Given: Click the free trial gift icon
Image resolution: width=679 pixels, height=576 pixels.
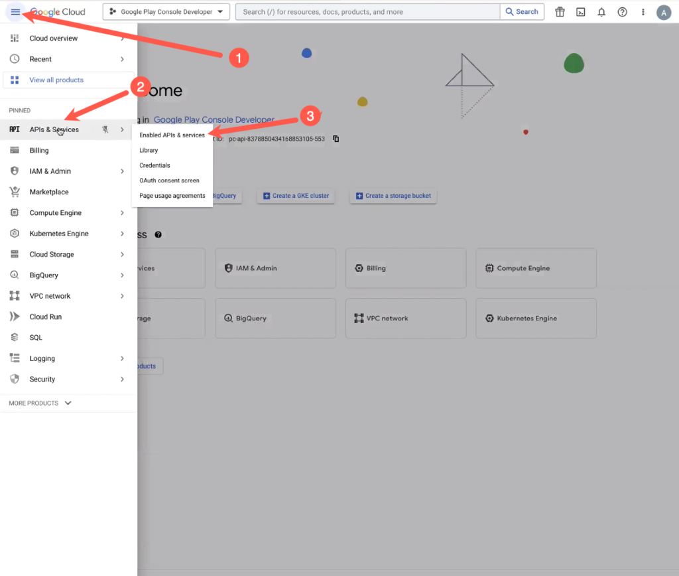Looking at the screenshot, I should point(560,11).
